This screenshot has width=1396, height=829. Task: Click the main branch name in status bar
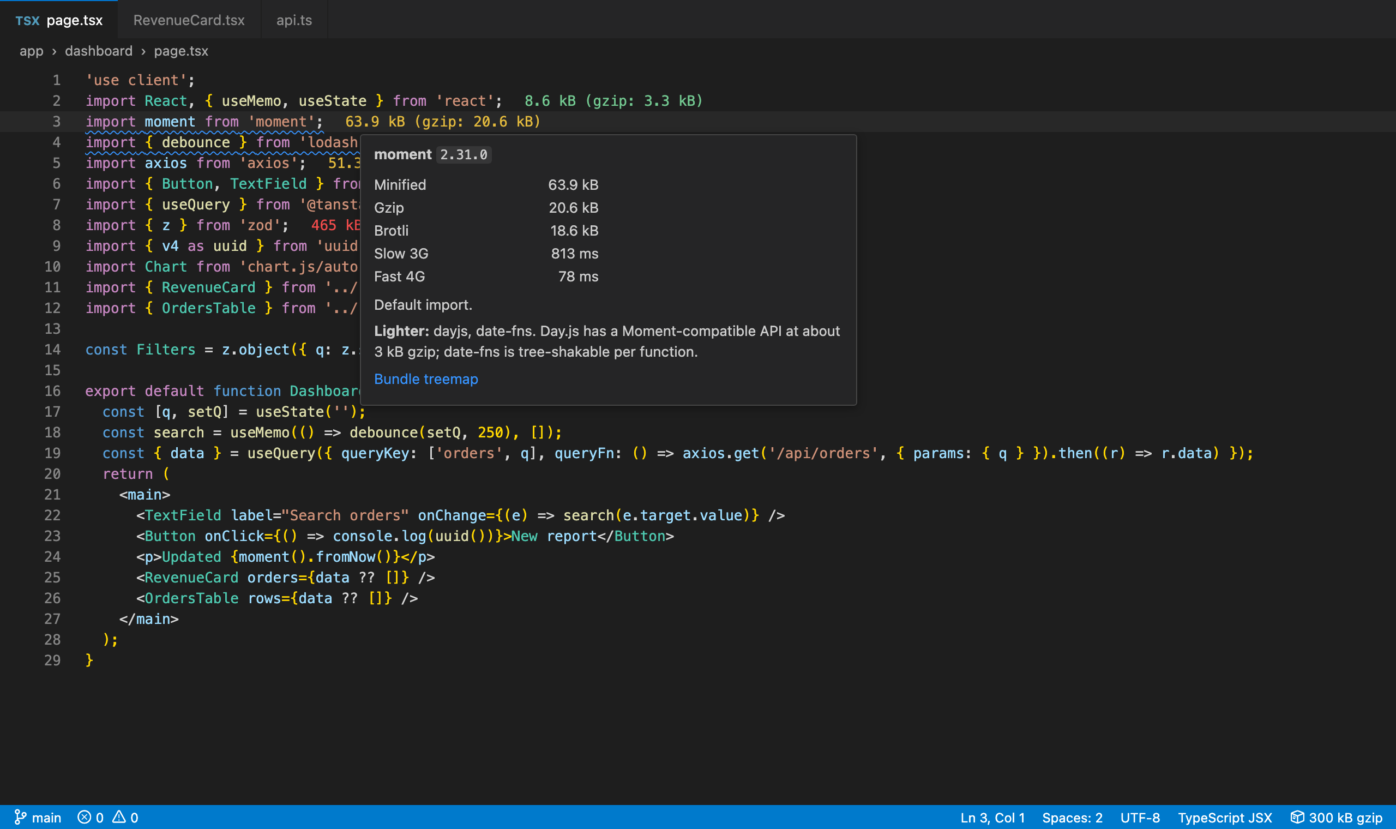46,817
